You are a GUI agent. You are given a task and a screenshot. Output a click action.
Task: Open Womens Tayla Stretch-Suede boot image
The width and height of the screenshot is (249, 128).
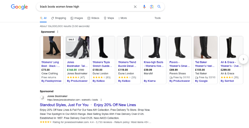[103, 48]
